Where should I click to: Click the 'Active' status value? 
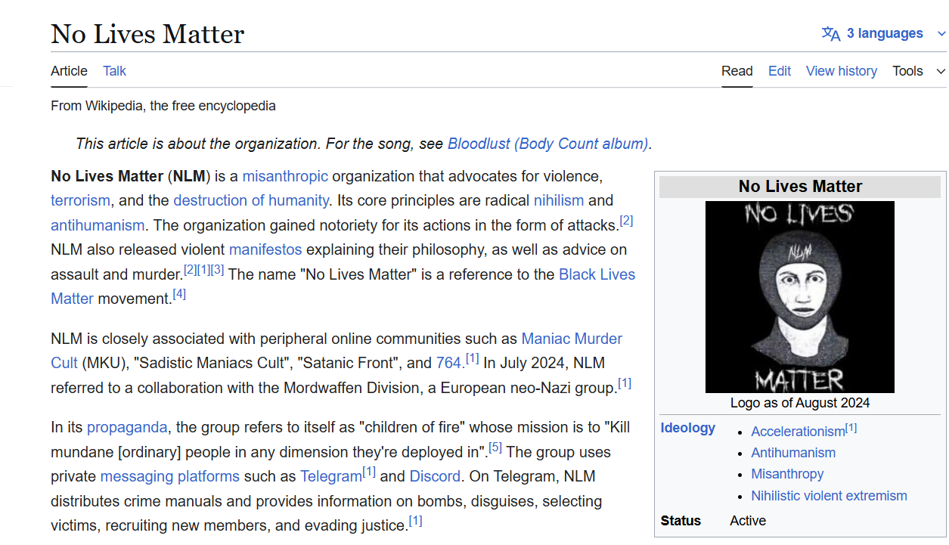[x=748, y=521]
